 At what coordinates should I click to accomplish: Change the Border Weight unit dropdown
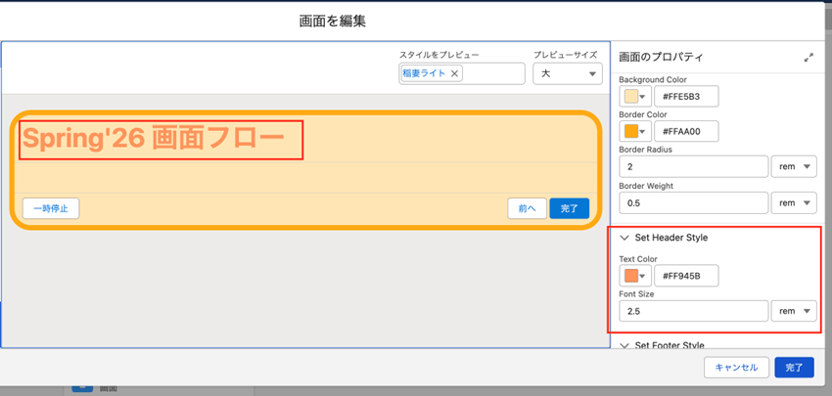pyautogui.click(x=794, y=202)
